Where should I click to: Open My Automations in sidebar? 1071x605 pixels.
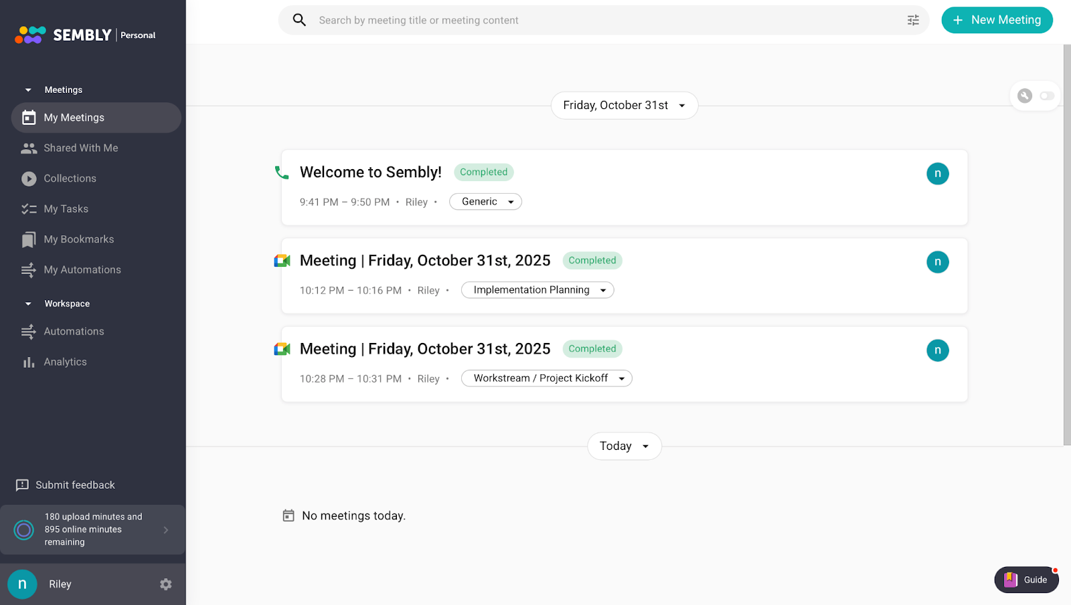(x=82, y=270)
